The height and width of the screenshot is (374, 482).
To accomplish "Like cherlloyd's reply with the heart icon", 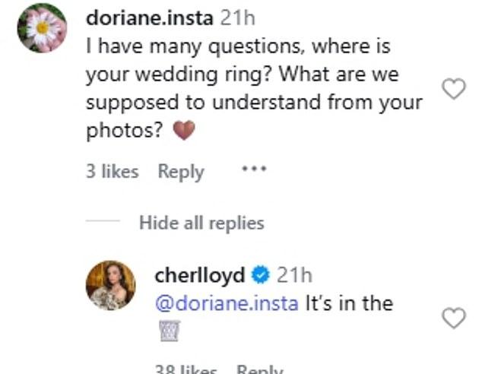I will [454, 318].
